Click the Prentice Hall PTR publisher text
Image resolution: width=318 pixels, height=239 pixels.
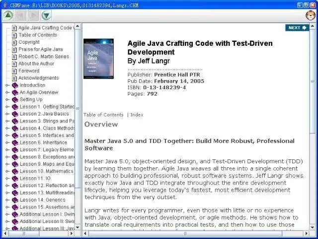[x=177, y=75]
